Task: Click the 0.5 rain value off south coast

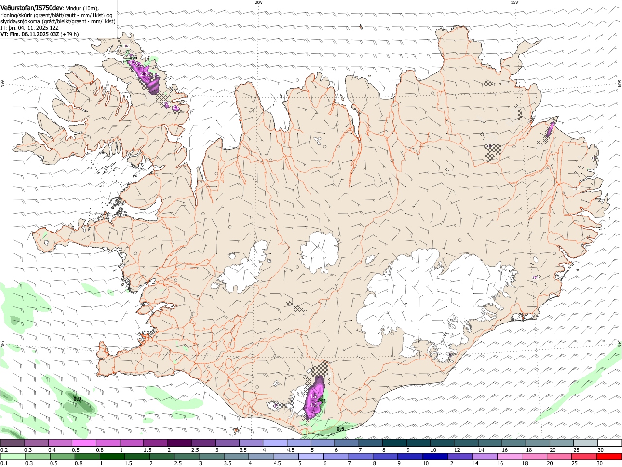Action: (x=340, y=429)
